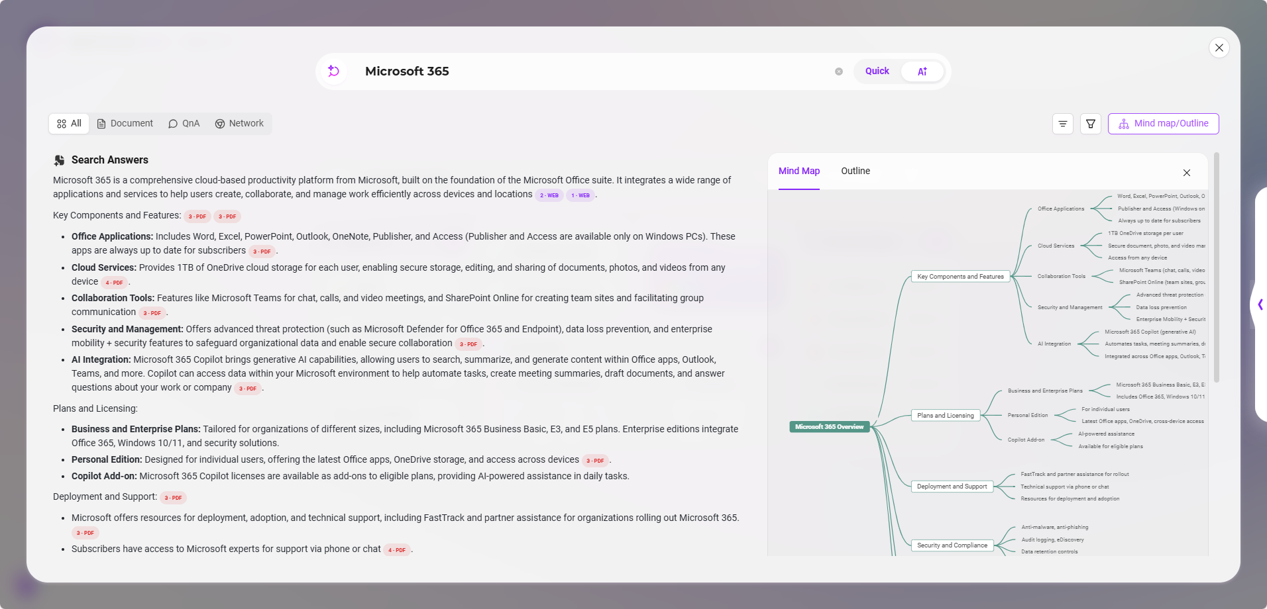Open the 1 - WEB citation badge
1267x609 pixels.
(580, 195)
